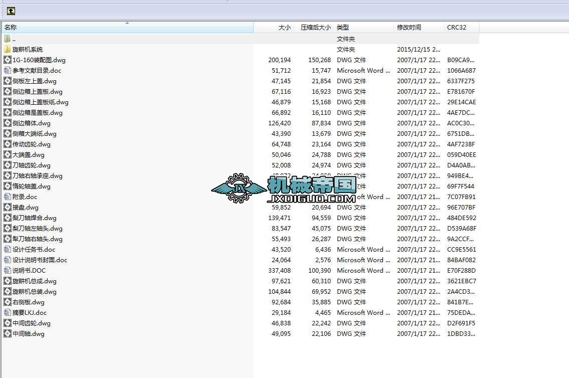This screenshot has width=569, height=378.
Task: Open the 旋耕机系统 folder icon
Action: tap(8, 49)
